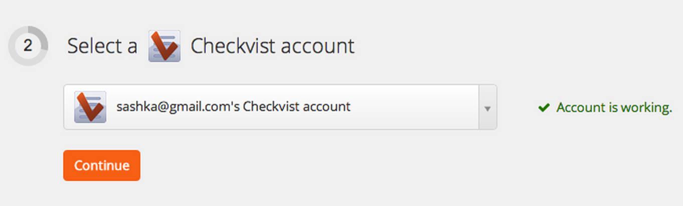The height and width of the screenshot is (206, 683).
Task: Click the Checkvist logo in the heading
Action: coord(164,46)
